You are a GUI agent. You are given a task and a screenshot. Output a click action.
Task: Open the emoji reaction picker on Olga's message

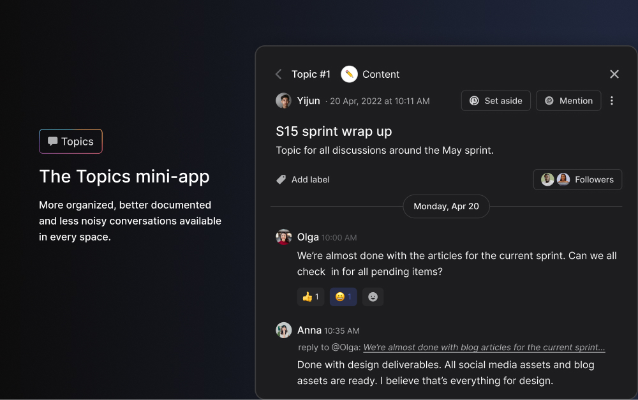pyautogui.click(x=373, y=296)
